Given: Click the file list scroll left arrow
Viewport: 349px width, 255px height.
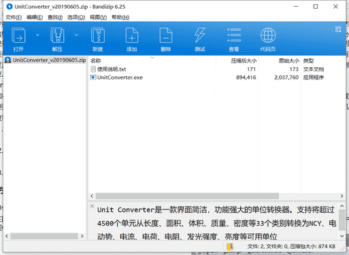Looking at the screenshot, I should click(x=92, y=196).
